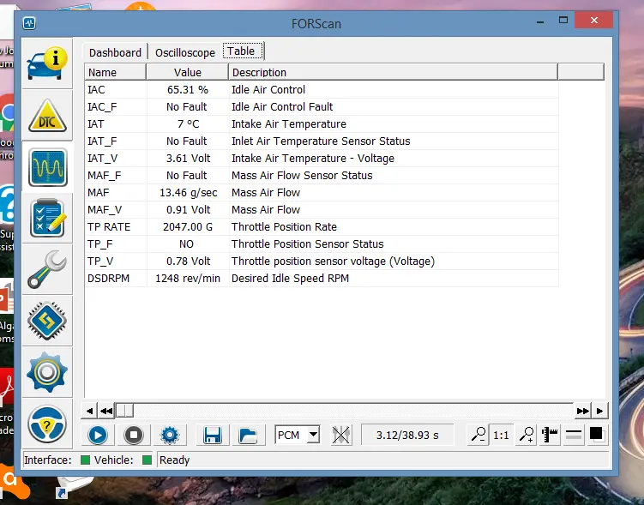
Task: Click the FORScan title bar app icon
Action: pos(29,23)
